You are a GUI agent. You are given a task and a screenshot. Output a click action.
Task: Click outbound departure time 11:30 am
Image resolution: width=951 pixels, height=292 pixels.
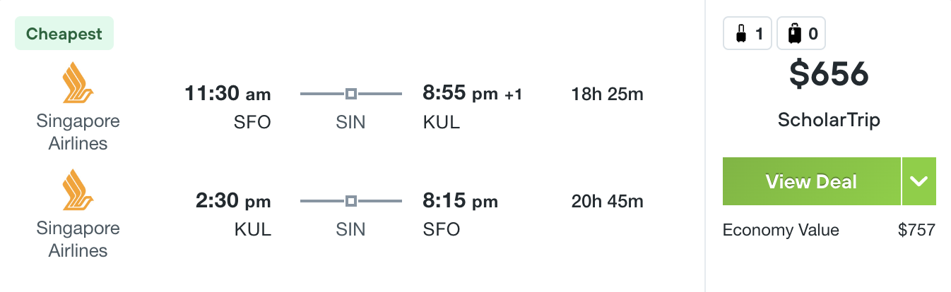click(228, 94)
